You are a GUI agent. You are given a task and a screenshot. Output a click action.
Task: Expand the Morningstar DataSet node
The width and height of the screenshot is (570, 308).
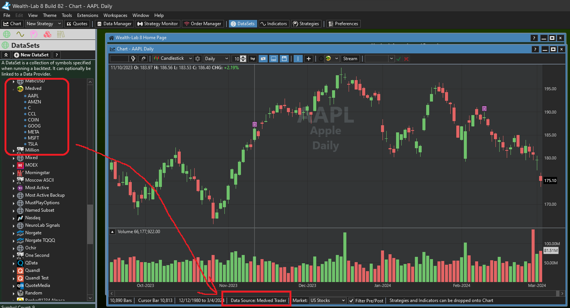[x=14, y=173]
